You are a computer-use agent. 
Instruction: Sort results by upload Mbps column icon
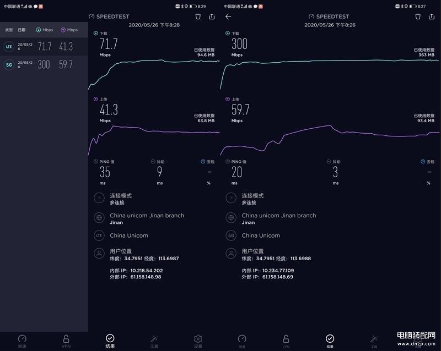[x=63, y=30]
